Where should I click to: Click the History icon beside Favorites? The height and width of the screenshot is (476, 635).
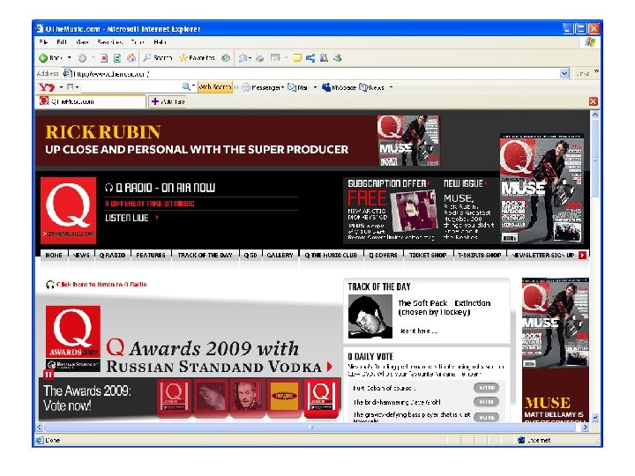[226, 58]
